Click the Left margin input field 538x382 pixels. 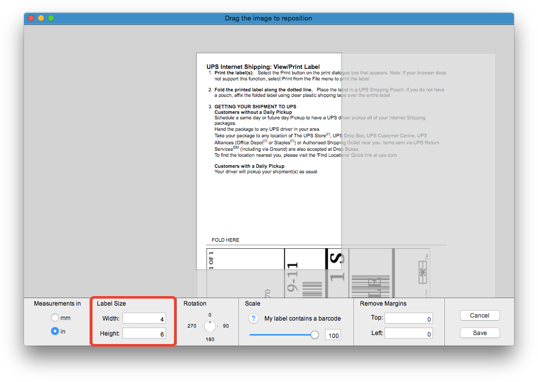(x=408, y=334)
